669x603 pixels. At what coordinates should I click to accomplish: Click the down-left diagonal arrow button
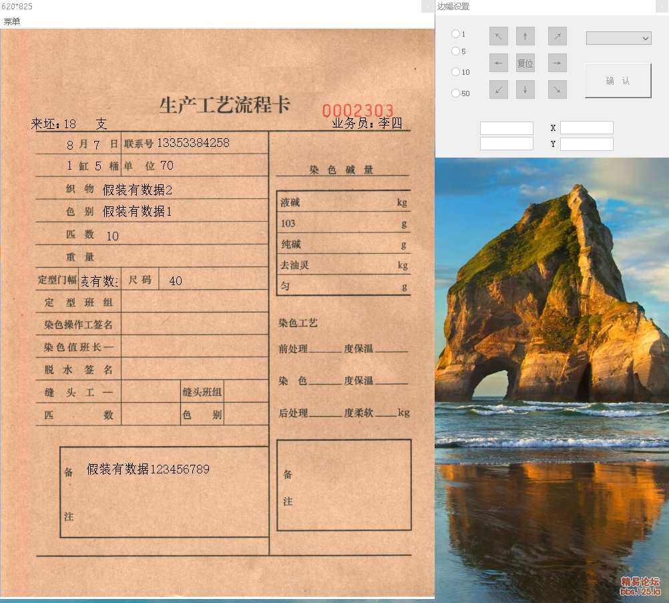[498, 89]
